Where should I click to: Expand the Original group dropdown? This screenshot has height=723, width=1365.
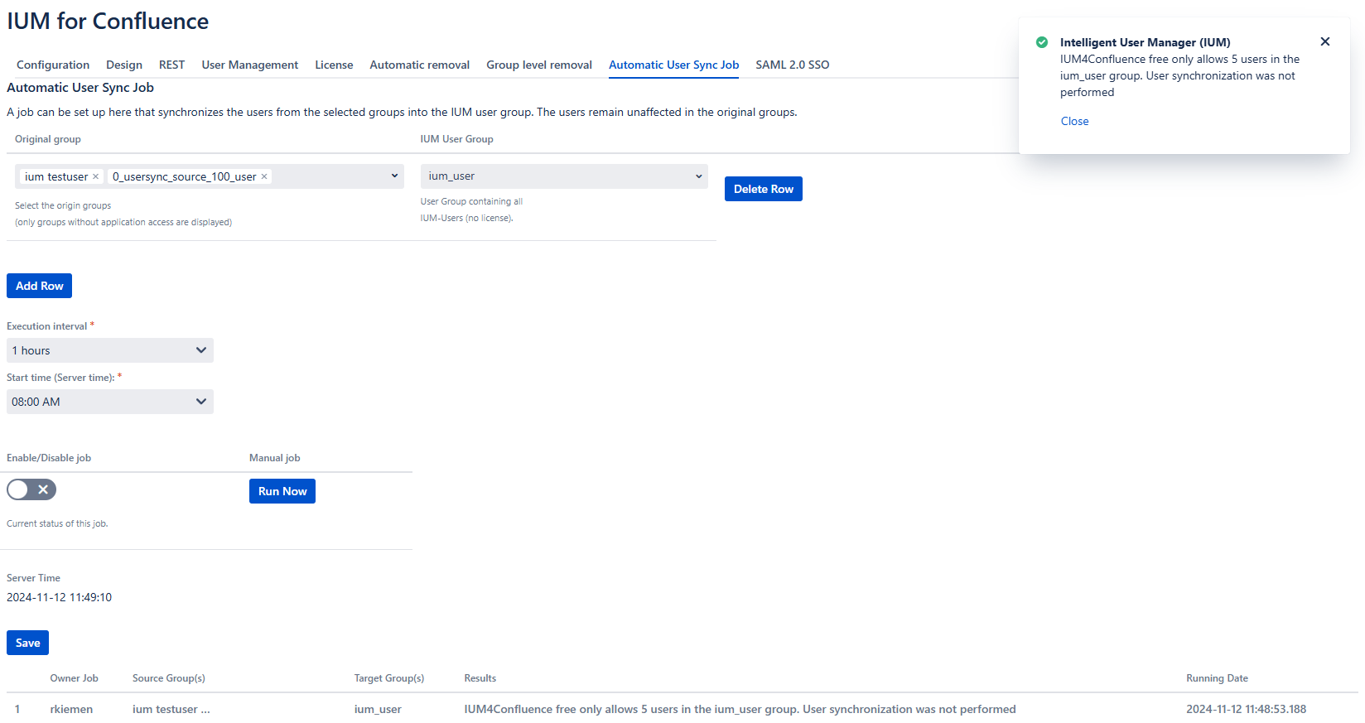click(x=394, y=176)
